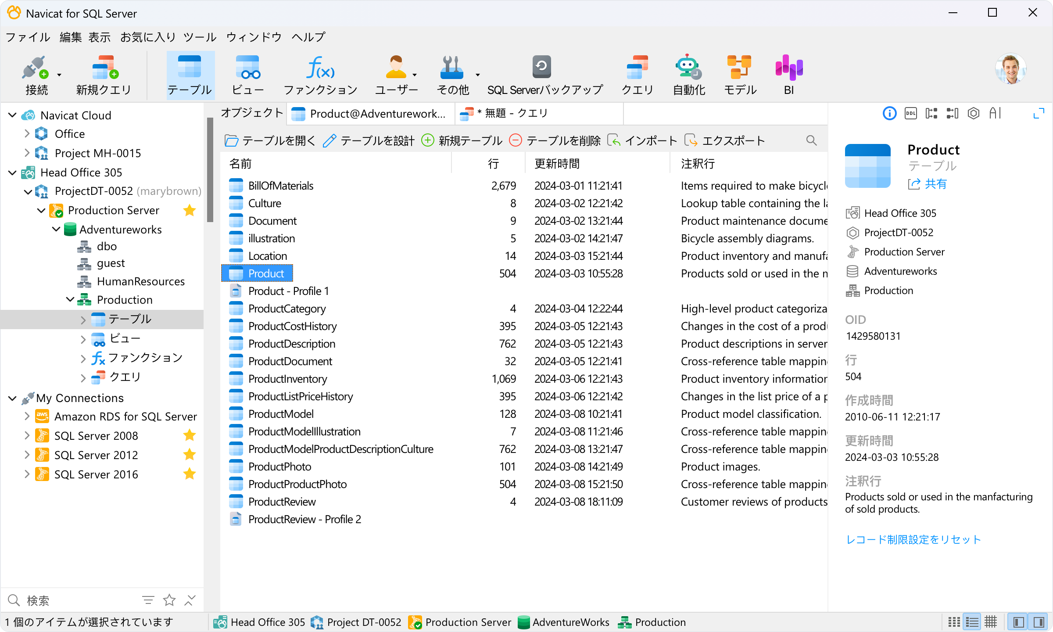Select the テーブル toolbar icon

190,75
